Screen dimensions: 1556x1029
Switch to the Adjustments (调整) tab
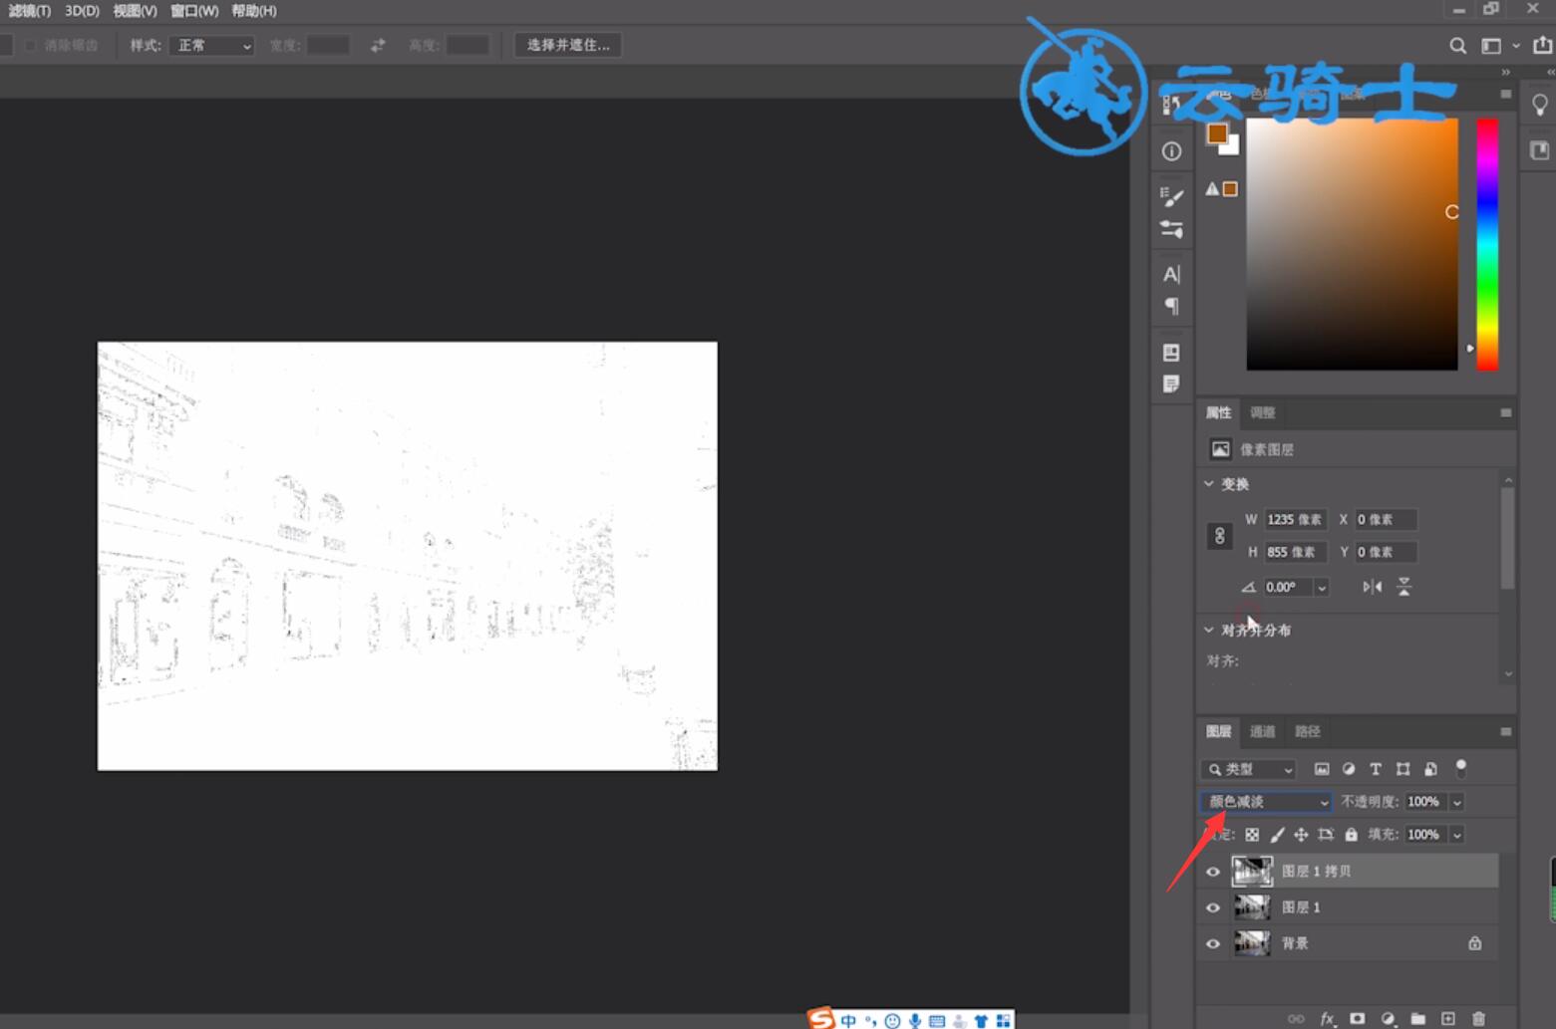1263,412
